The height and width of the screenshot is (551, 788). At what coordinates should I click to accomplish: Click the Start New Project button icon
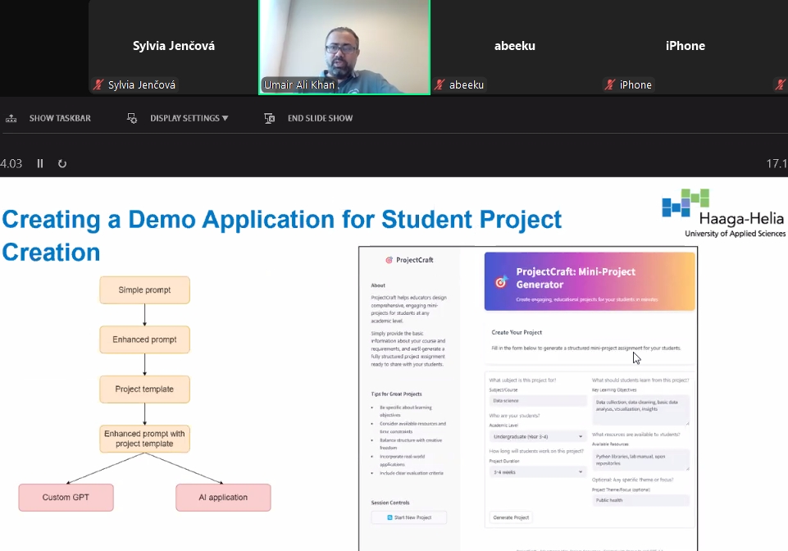(389, 517)
